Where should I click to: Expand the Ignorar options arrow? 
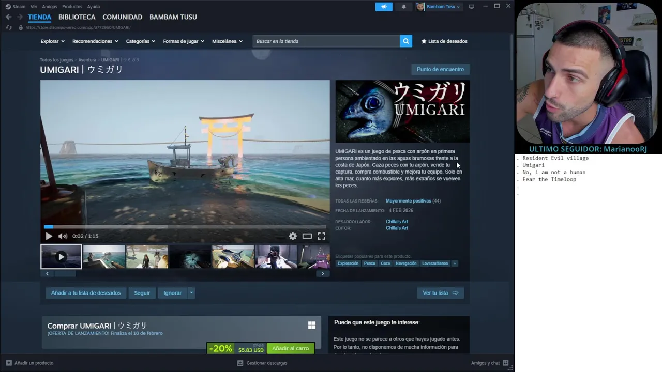[191, 293]
